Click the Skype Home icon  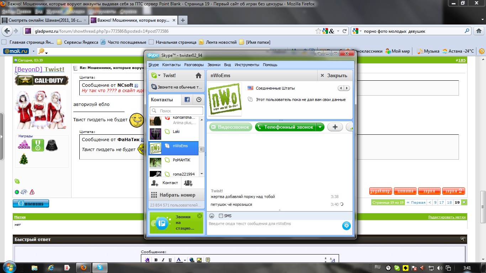point(199,75)
